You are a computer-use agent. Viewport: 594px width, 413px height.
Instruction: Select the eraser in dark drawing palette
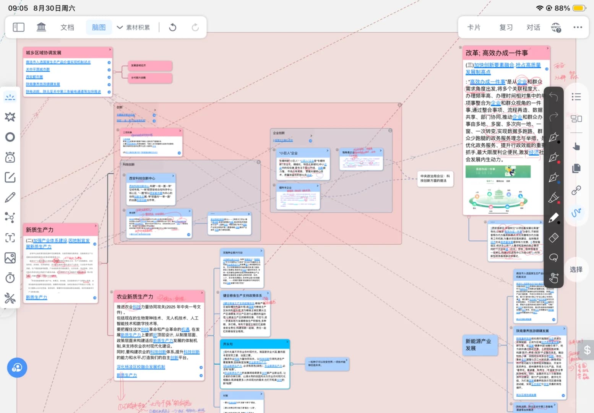[553, 237]
